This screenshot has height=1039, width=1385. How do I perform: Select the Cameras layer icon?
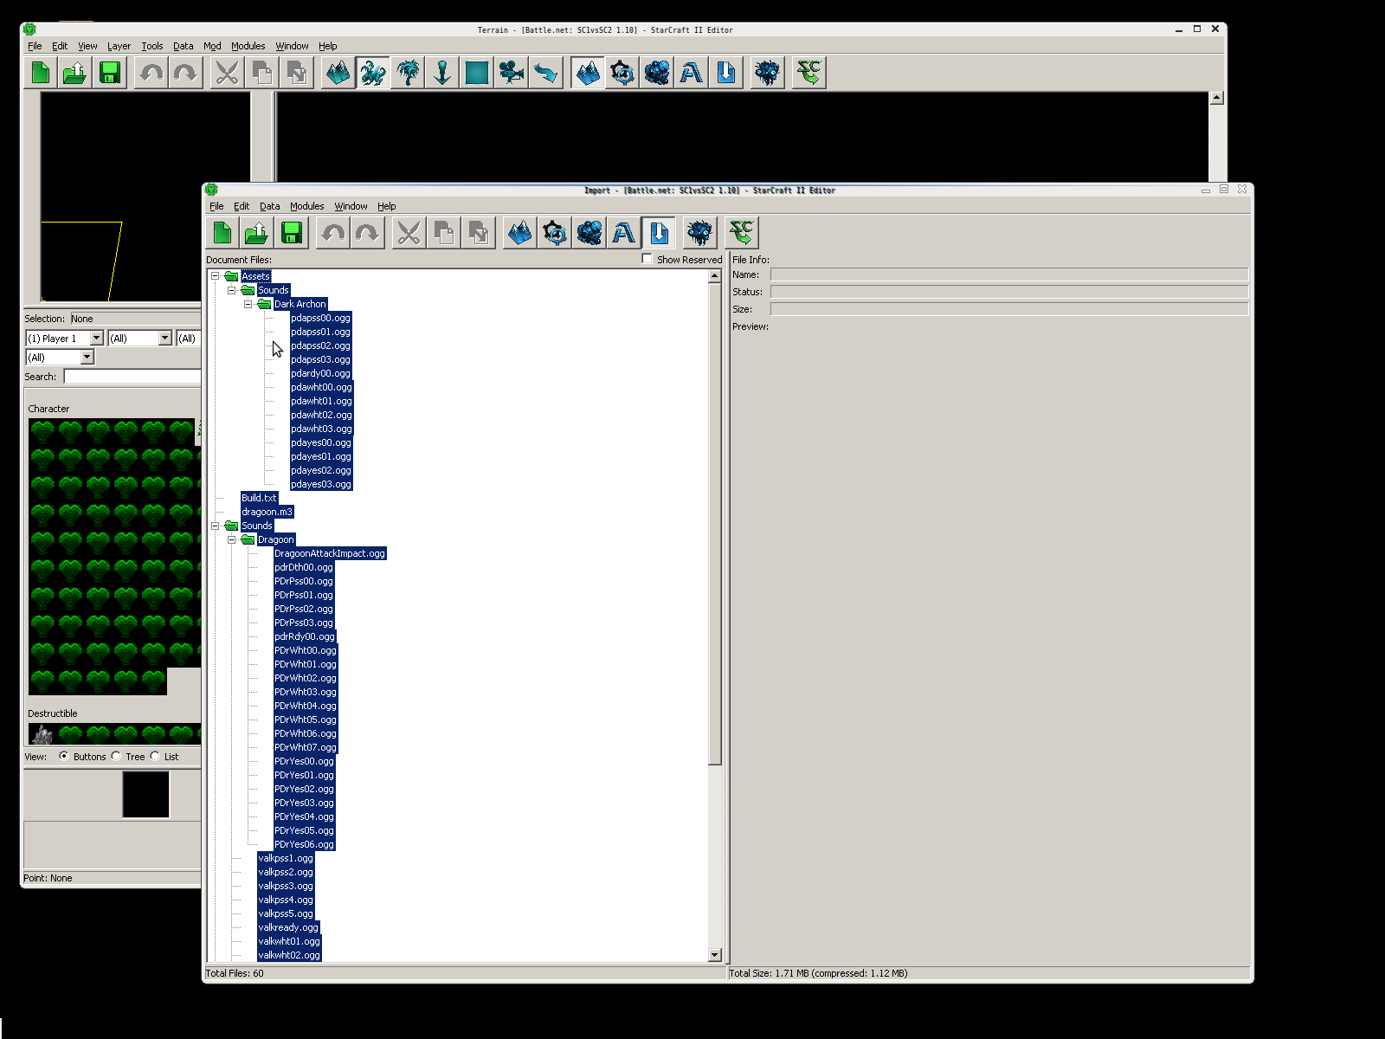click(x=512, y=73)
